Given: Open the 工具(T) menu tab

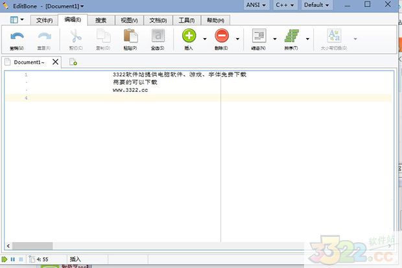Looking at the screenshot, I should click(187, 20).
